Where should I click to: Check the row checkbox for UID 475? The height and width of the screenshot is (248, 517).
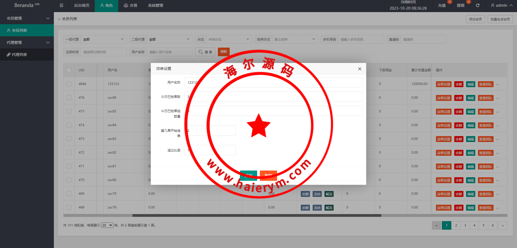tap(69, 111)
